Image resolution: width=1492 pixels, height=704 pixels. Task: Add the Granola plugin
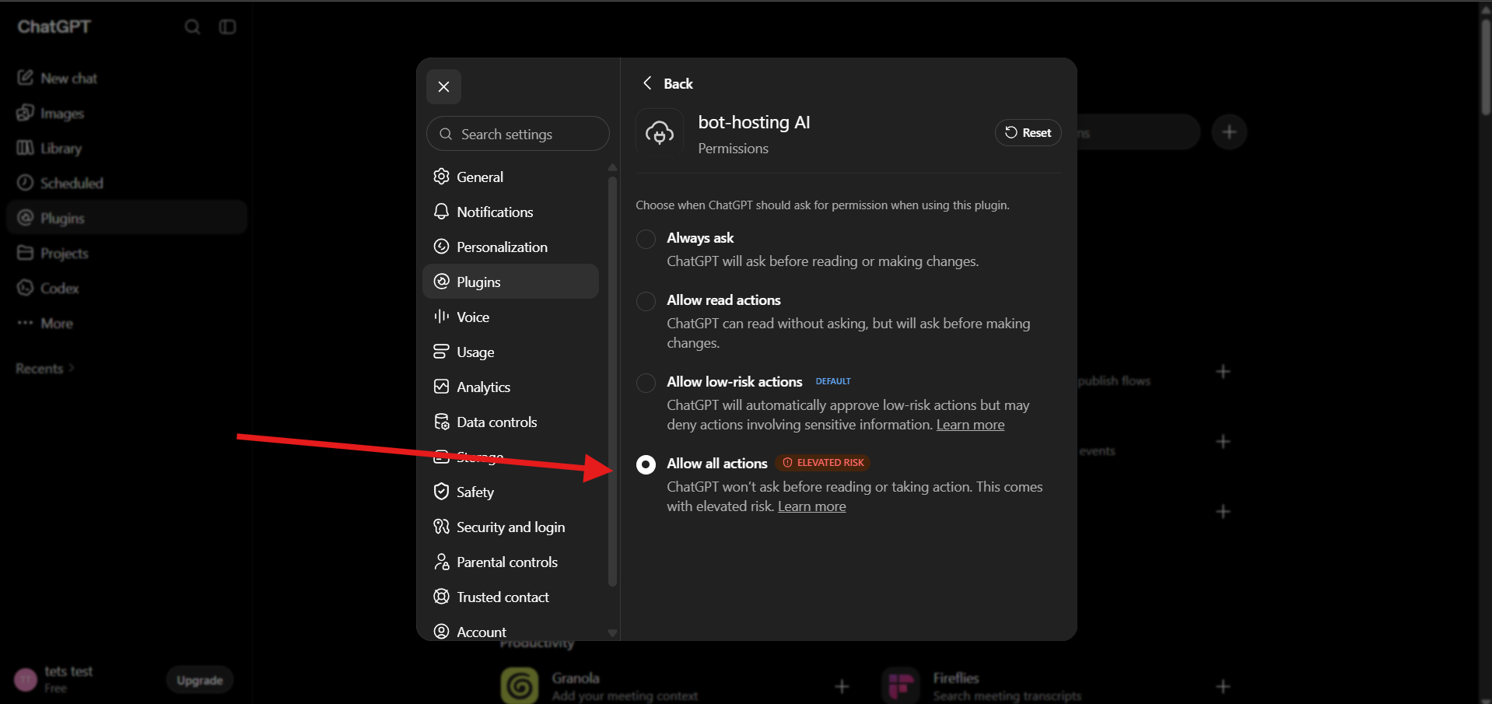tap(842, 686)
